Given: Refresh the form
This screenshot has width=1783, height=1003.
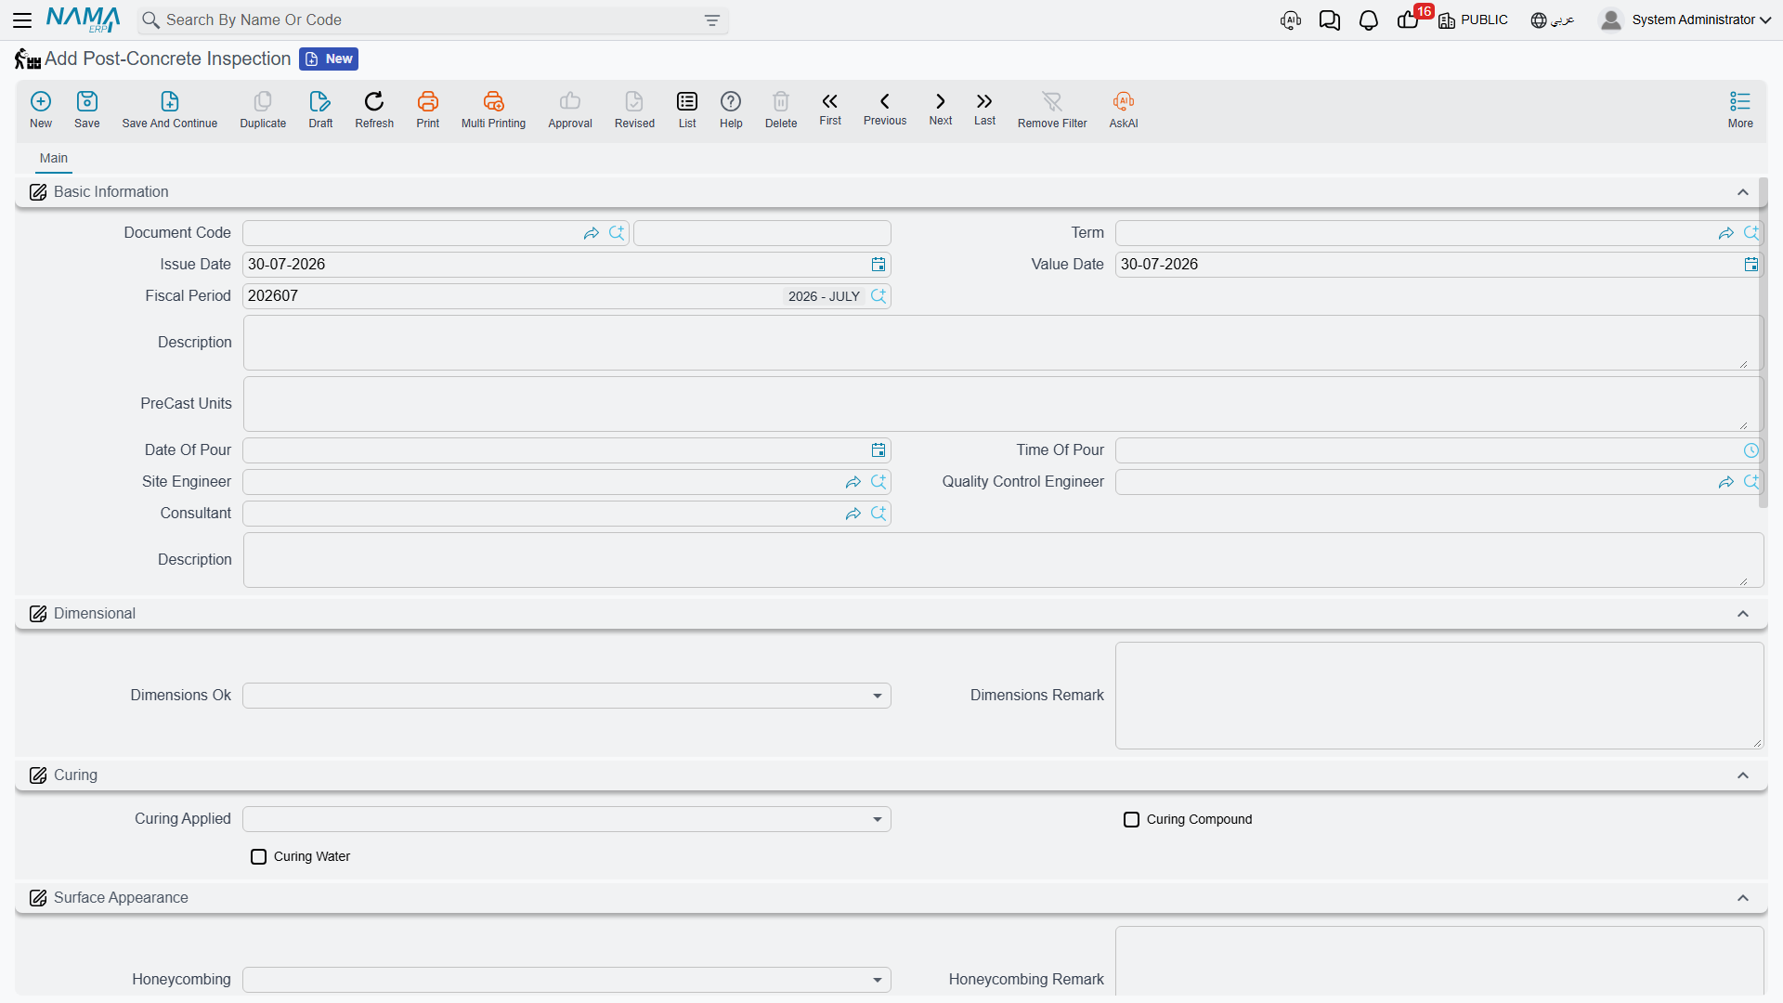Looking at the screenshot, I should 374,110.
